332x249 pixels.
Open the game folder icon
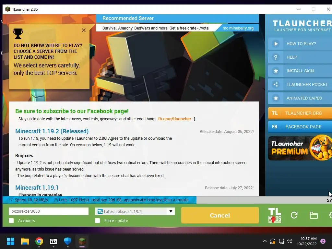tap(314, 215)
